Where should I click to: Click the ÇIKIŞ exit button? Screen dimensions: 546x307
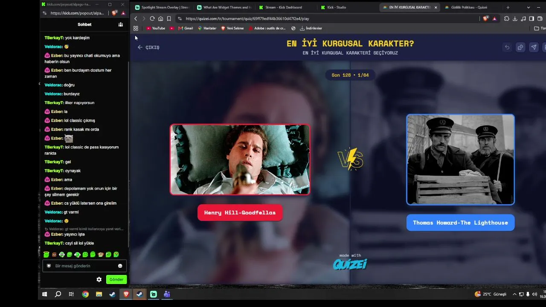(148, 47)
